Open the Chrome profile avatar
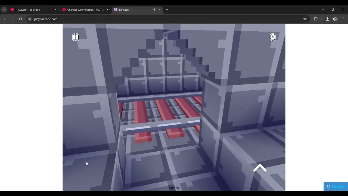348x196 pixels. pyautogui.click(x=335, y=19)
